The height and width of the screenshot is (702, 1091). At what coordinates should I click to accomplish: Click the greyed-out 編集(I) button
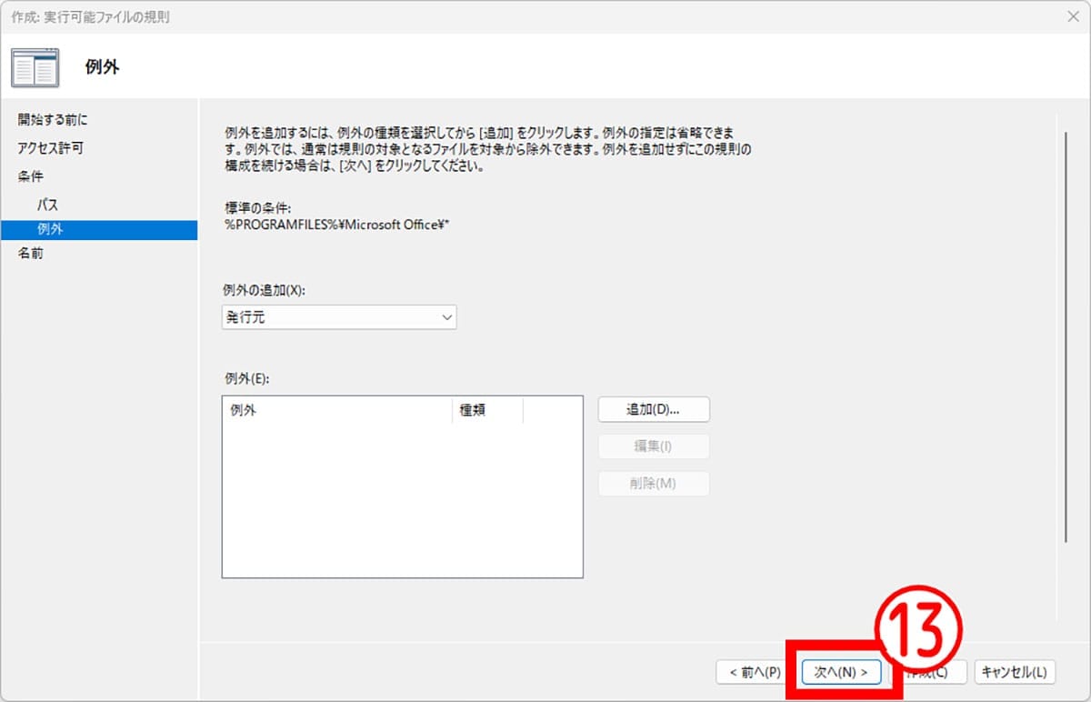click(x=653, y=446)
